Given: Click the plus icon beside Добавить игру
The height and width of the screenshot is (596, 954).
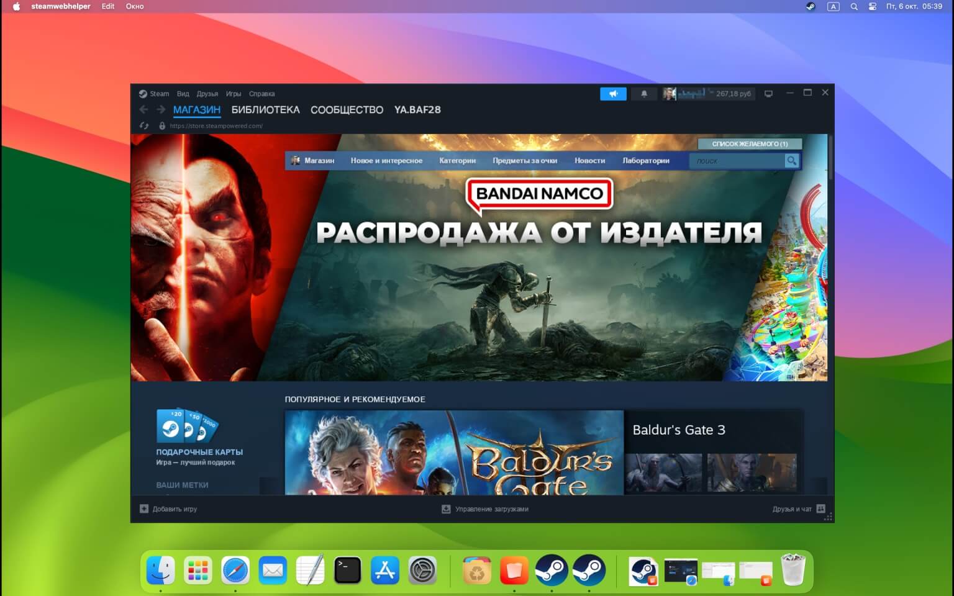Looking at the screenshot, I should (x=144, y=509).
